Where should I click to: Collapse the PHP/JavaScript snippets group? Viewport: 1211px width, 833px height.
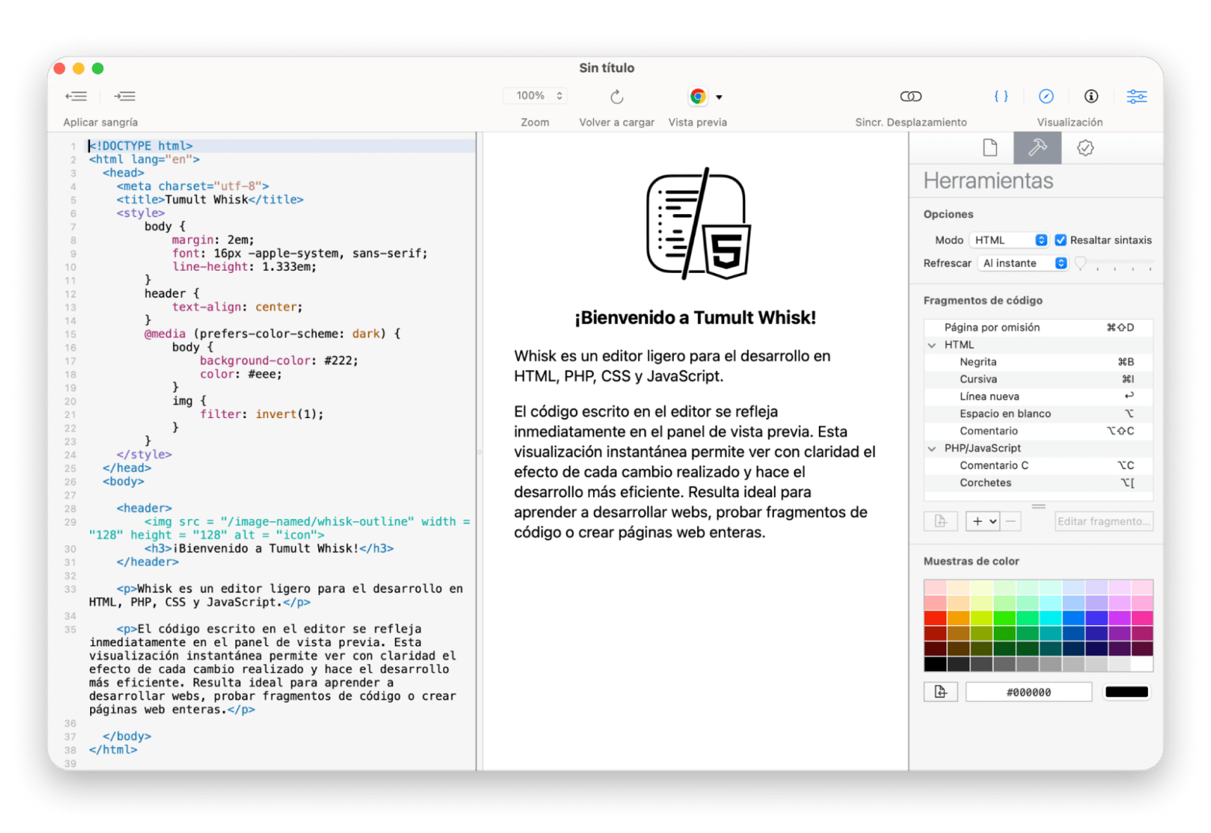click(x=932, y=448)
